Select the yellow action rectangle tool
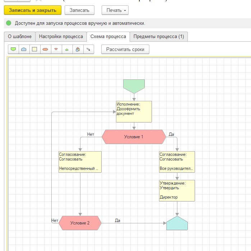The width and height of the screenshot is (251, 251). tap(34, 50)
